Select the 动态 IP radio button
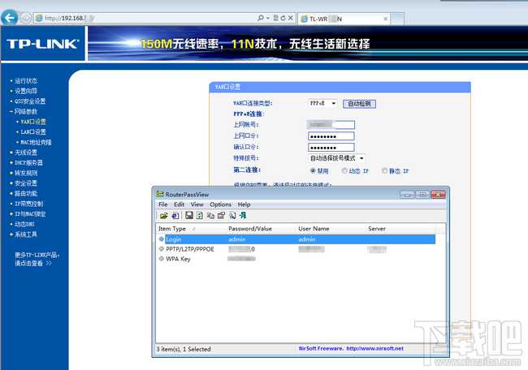This screenshot has width=528, height=370. 344,171
